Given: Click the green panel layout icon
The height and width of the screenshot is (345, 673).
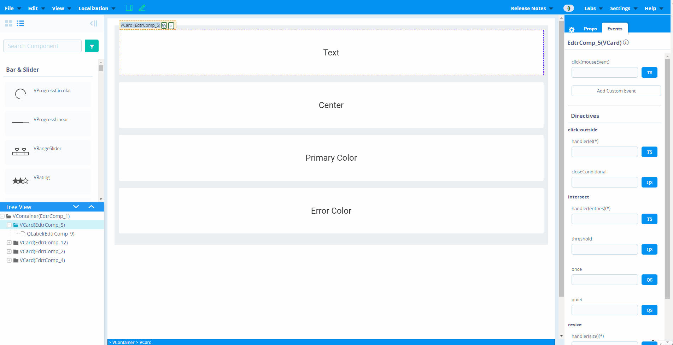Looking at the screenshot, I should click(x=129, y=8).
